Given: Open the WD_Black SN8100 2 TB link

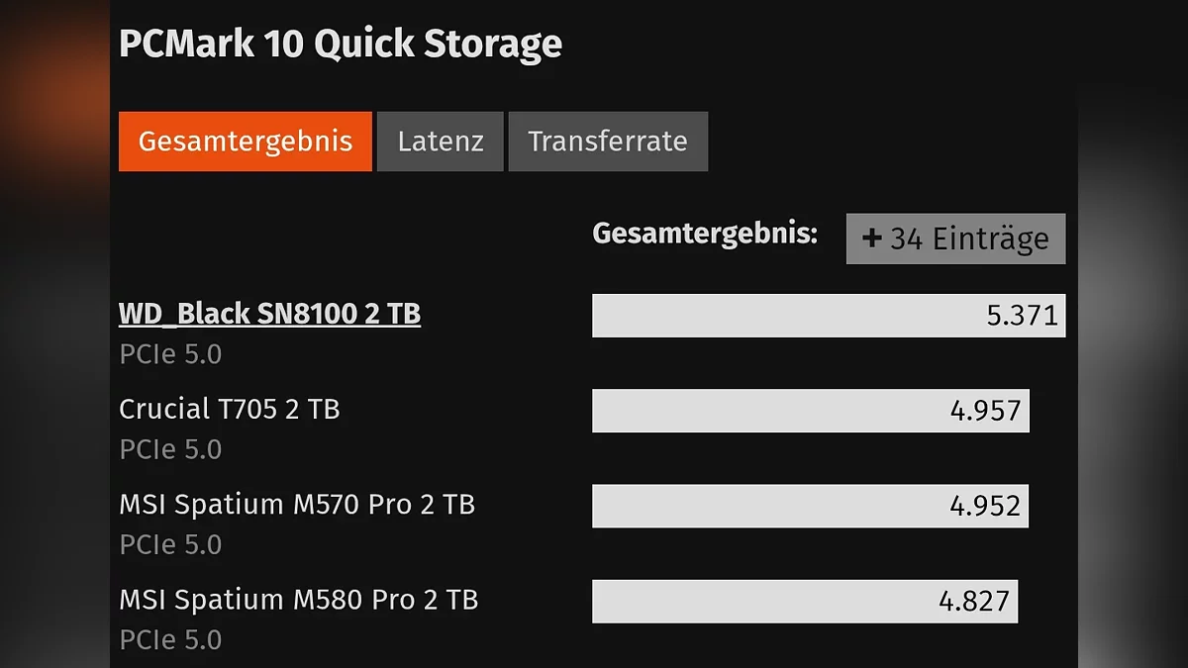Looking at the screenshot, I should tap(269, 314).
